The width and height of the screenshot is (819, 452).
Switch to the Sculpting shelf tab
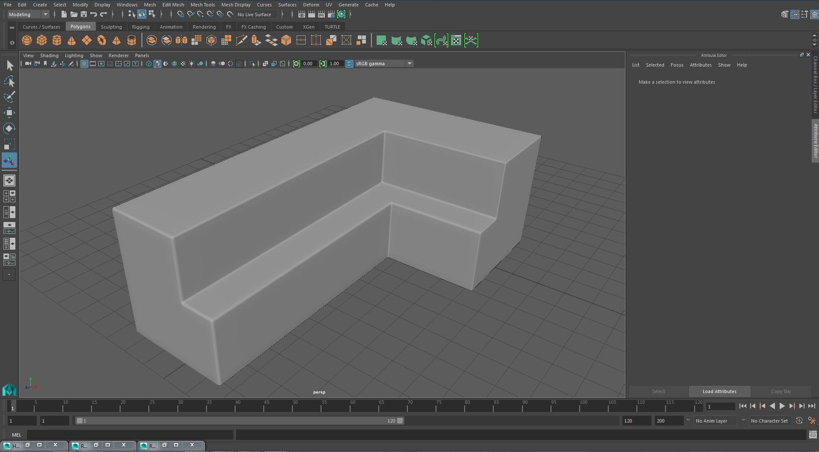click(111, 26)
